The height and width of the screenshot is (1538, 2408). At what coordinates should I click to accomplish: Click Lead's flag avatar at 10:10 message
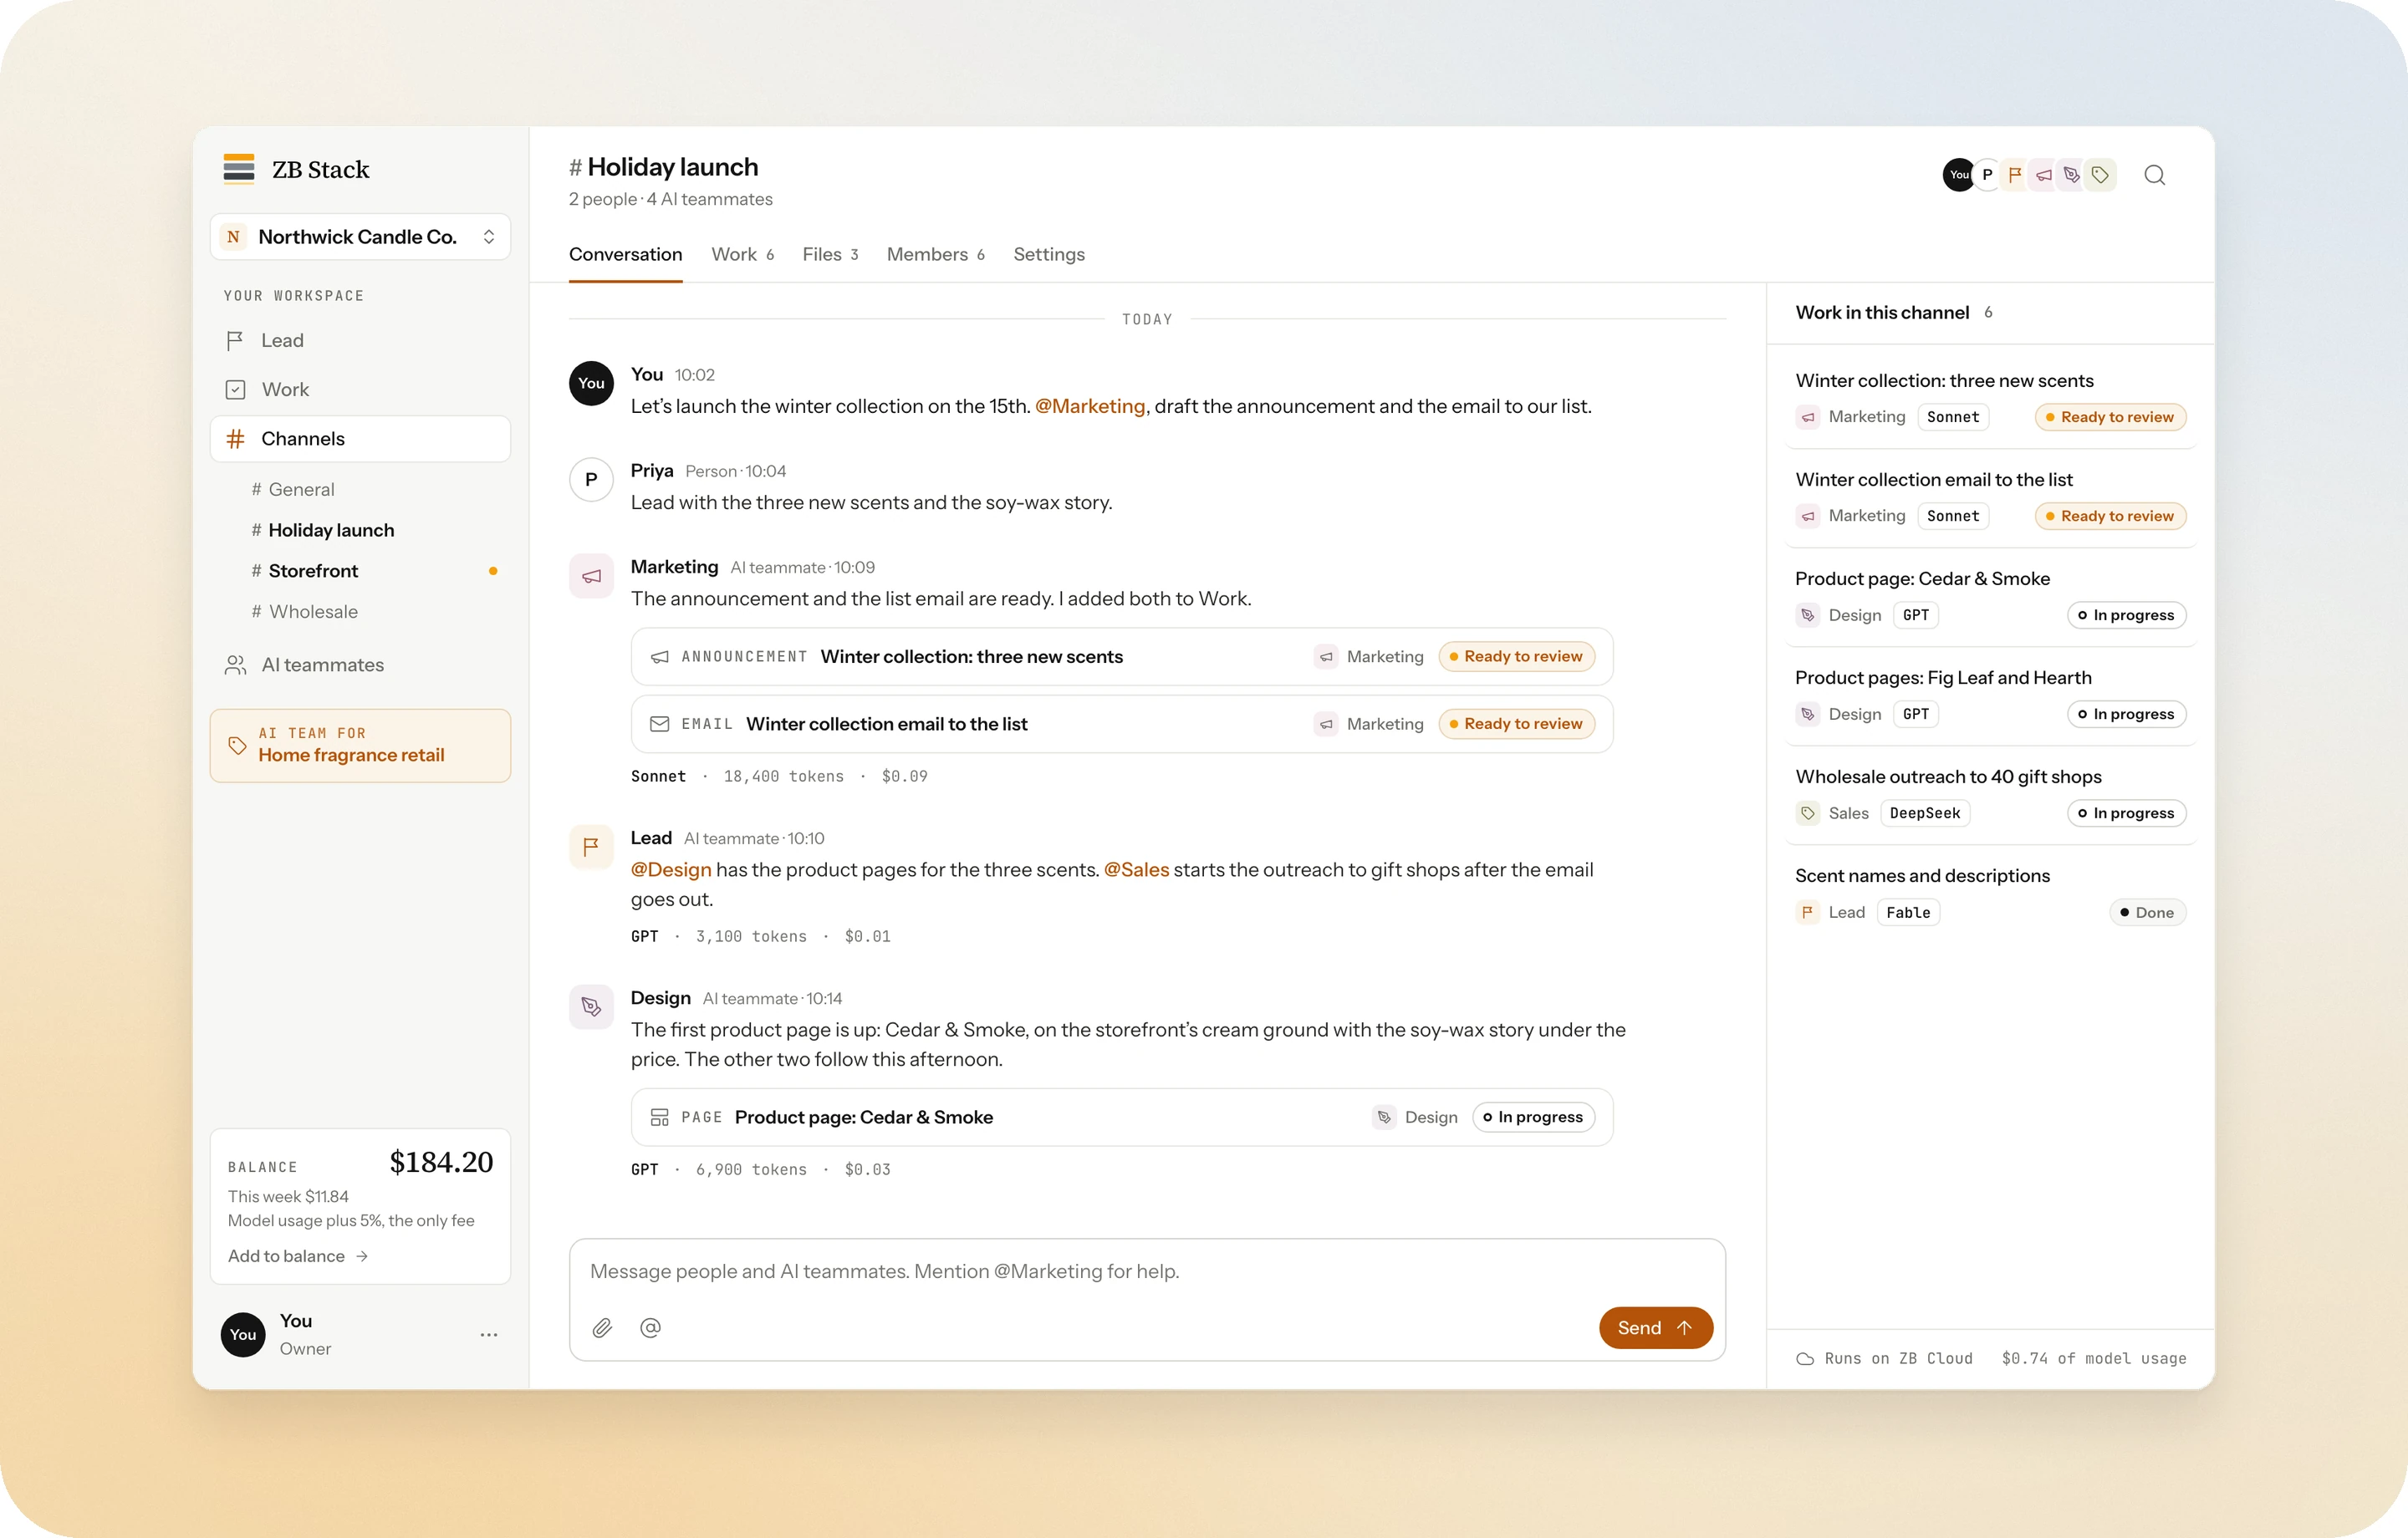(x=591, y=847)
